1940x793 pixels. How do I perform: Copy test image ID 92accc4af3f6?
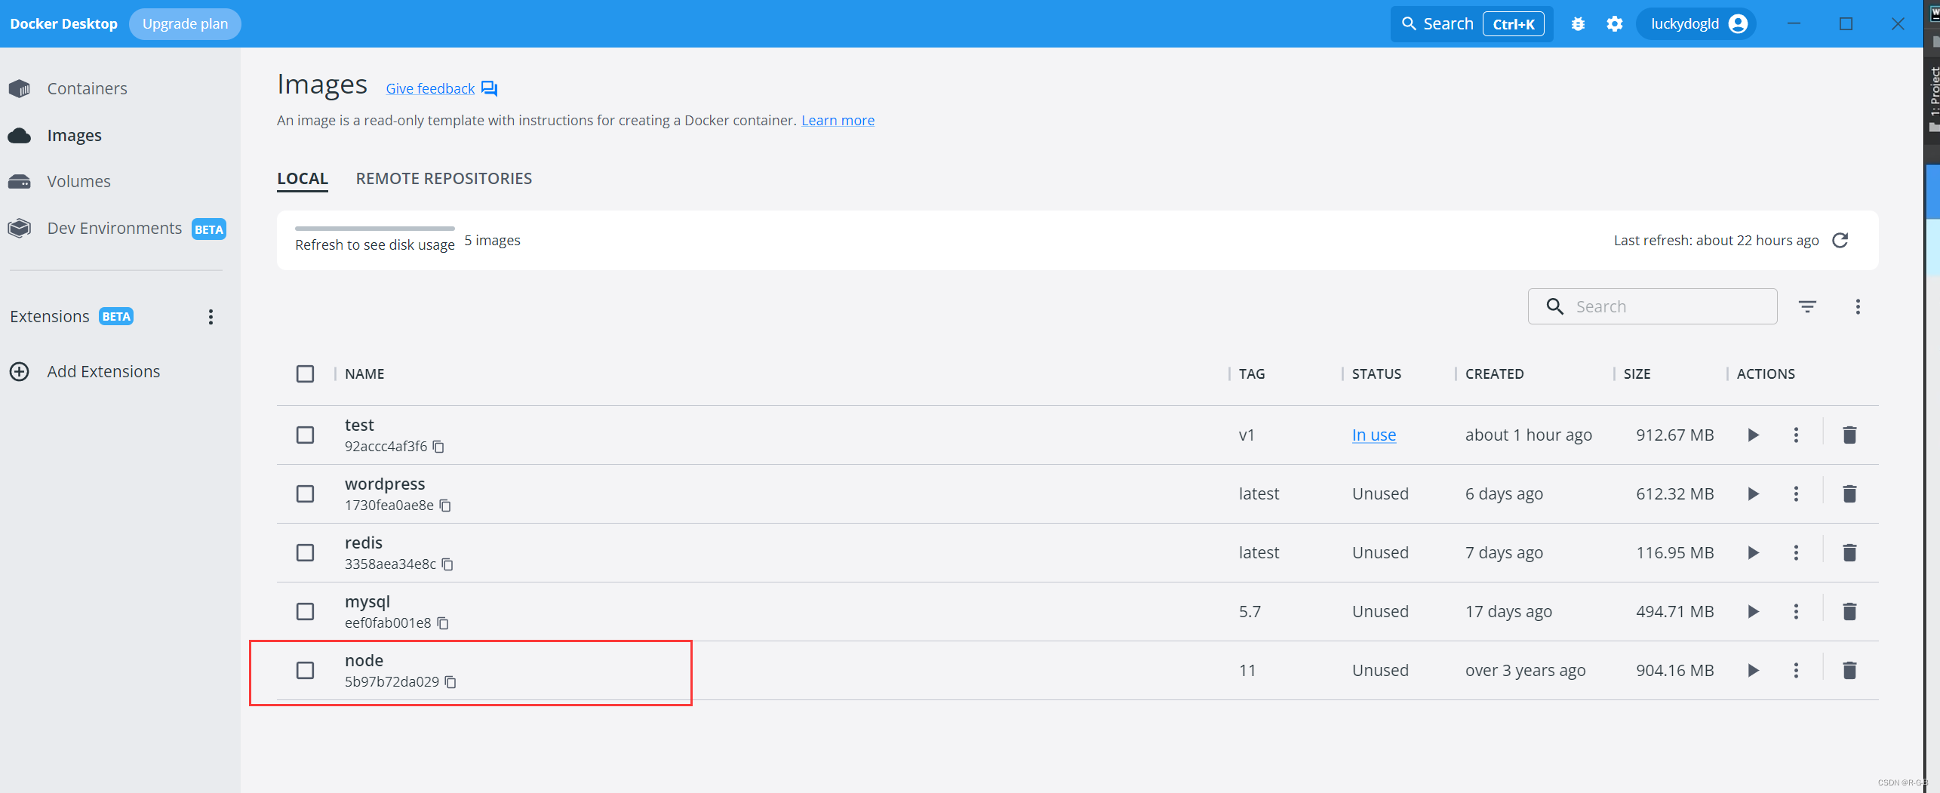pyautogui.click(x=438, y=447)
